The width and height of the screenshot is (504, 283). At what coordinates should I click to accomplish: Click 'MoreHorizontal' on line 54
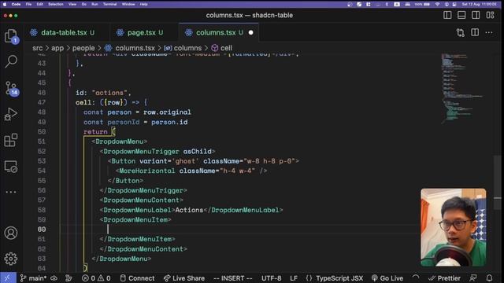(x=147, y=171)
